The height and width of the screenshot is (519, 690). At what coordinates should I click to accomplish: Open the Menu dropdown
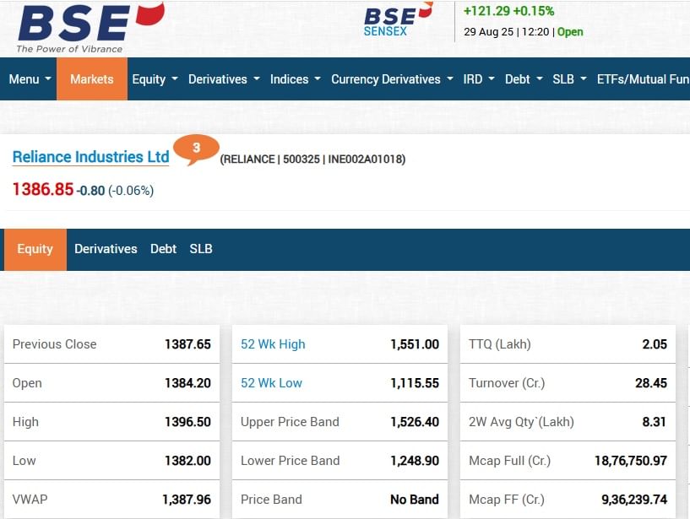pos(30,79)
